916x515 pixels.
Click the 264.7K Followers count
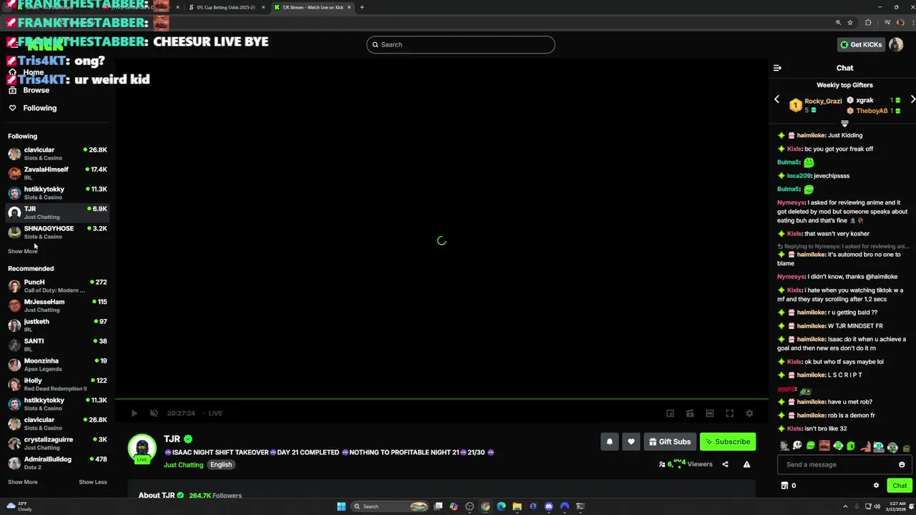(x=215, y=495)
